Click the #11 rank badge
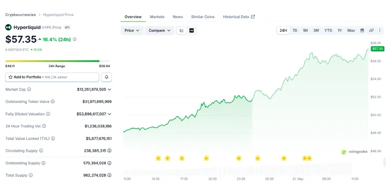Image resolution: width=389 pixels, height=193 pixels. [x=67, y=27]
